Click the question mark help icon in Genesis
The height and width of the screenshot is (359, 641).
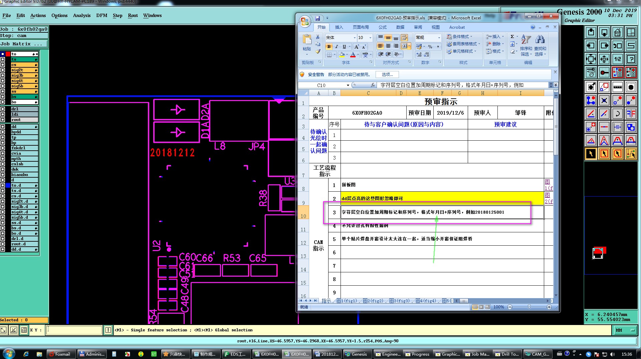[631, 59]
